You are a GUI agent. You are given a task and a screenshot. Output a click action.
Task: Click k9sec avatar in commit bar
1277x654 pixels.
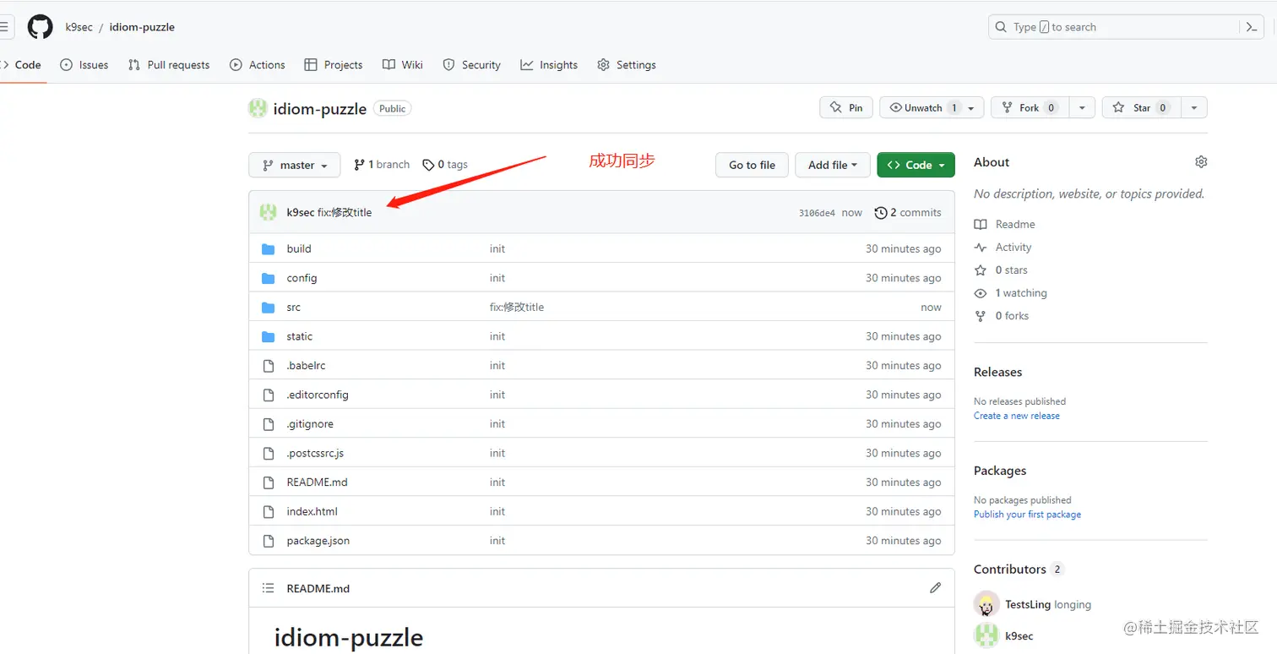pos(269,212)
